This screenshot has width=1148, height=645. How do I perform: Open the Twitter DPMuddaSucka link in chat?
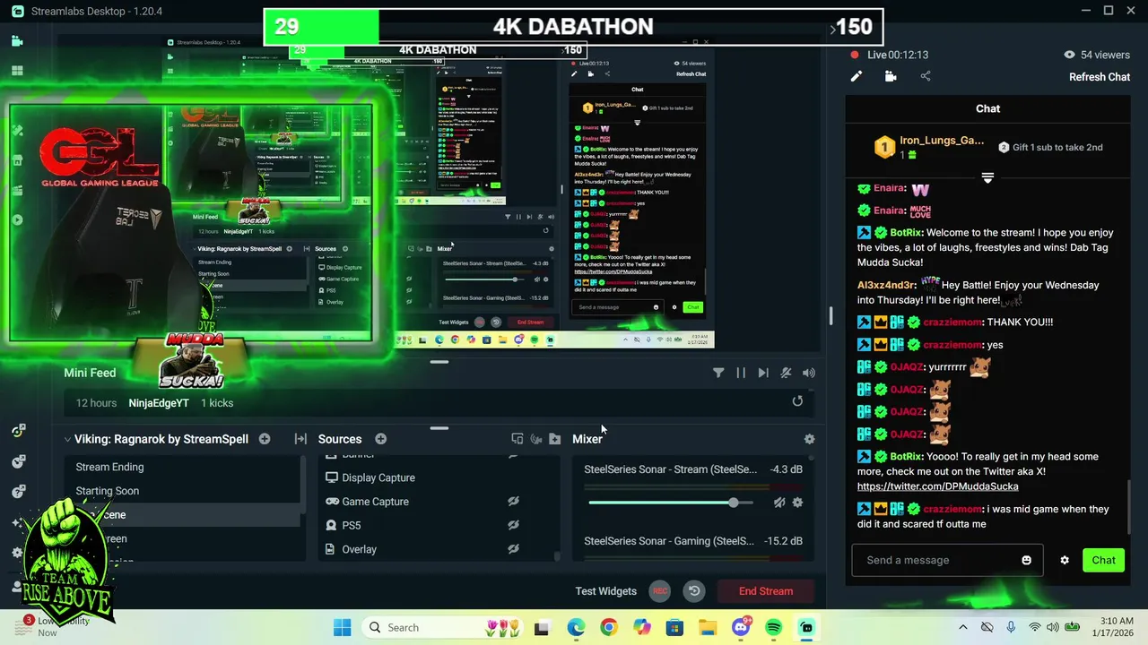coord(937,486)
